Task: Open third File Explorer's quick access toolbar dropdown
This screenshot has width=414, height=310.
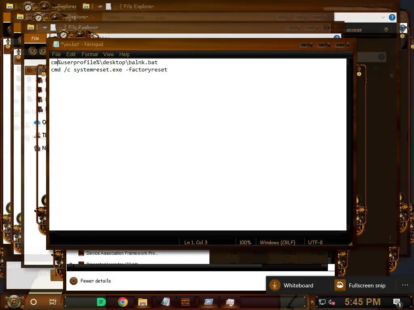Action: (x=61, y=27)
